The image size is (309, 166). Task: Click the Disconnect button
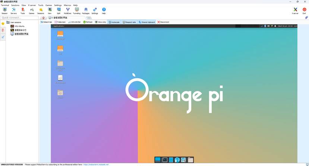(x=163, y=22)
